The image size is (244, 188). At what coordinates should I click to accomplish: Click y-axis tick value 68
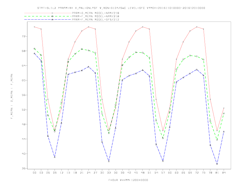tap(23, 51)
